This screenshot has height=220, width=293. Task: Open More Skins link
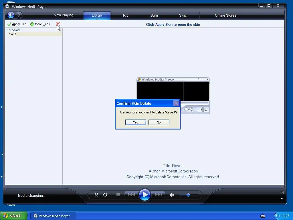pos(40,24)
